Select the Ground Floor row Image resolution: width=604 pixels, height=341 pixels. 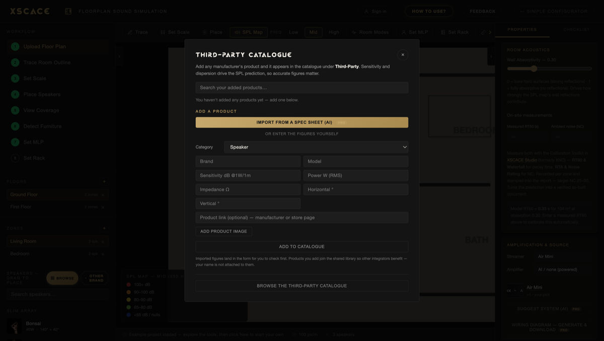coord(57,194)
